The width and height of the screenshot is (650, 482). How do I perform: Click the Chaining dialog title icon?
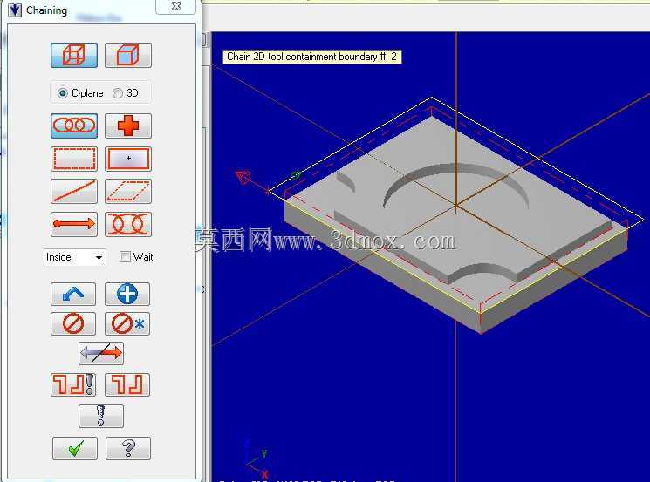15,10
